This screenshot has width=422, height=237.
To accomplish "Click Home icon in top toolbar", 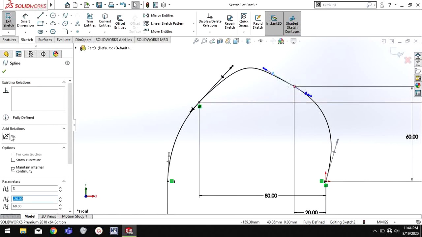I will [x=67, y=5].
